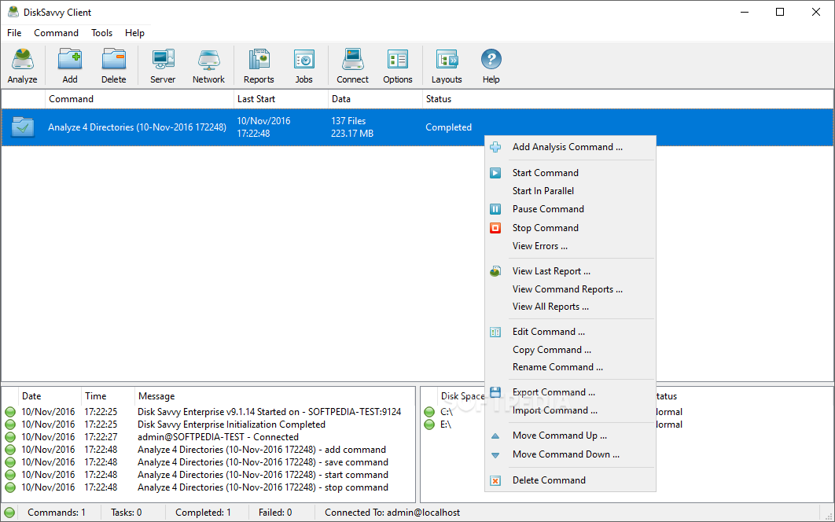Screen dimensions: 835x522
Task: Click the green icon of the 'stop command' log entry
Action: (x=10, y=487)
